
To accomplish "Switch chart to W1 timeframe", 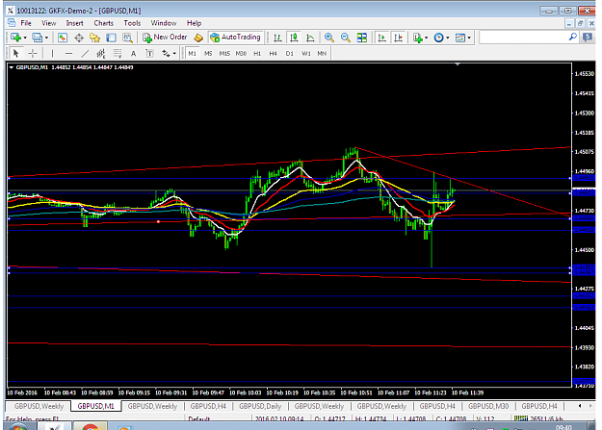I will click(306, 54).
